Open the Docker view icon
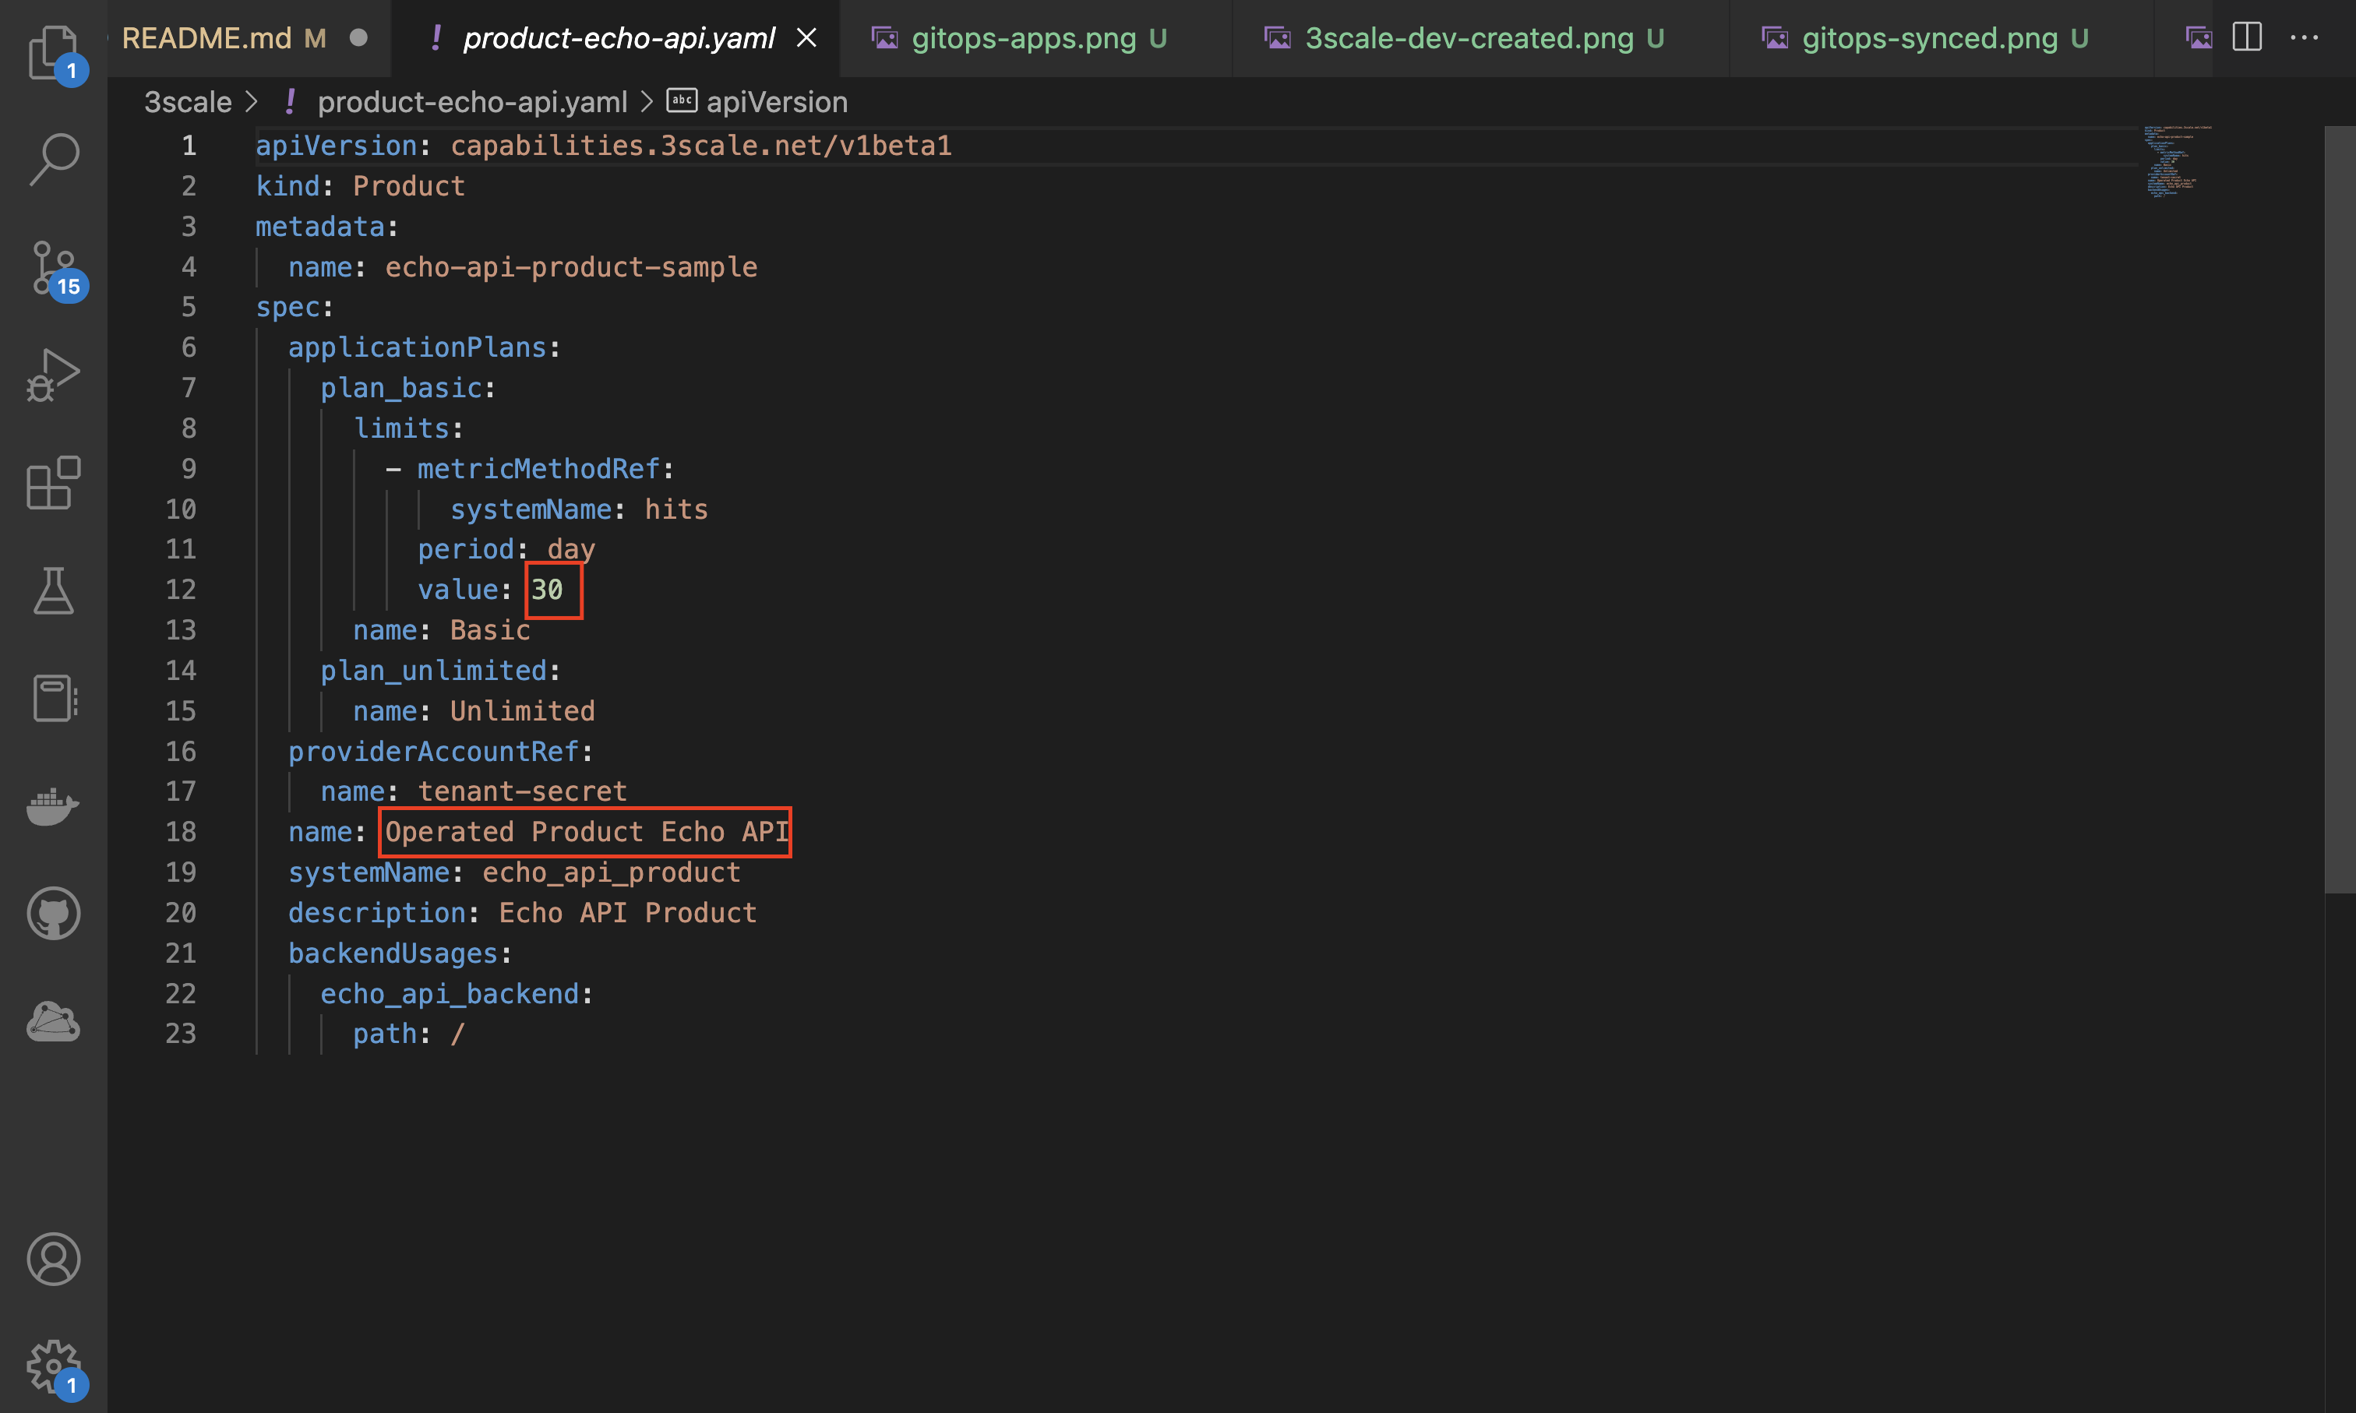Image resolution: width=2356 pixels, height=1413 pixels. [x=53, y=805]
